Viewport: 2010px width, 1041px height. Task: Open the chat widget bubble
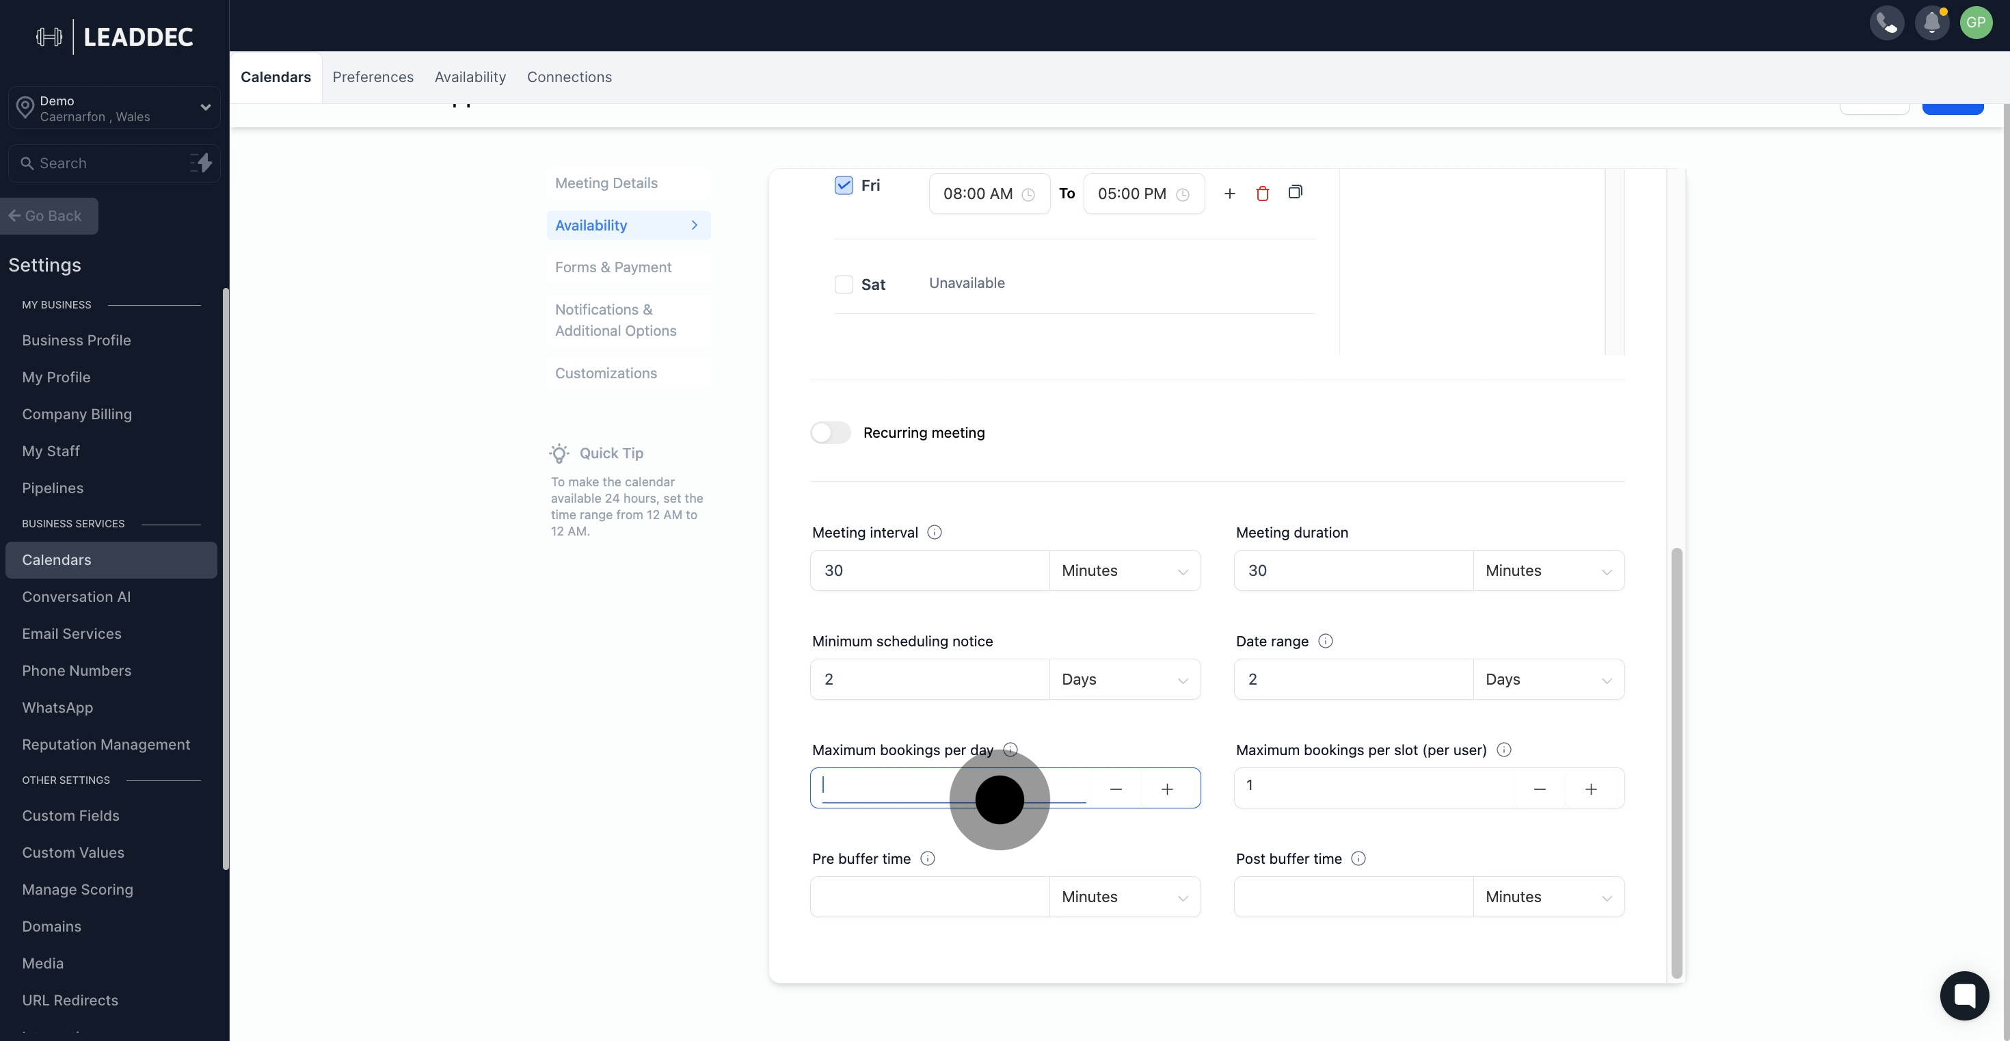pyautogui.click(x=1964, y=995)
